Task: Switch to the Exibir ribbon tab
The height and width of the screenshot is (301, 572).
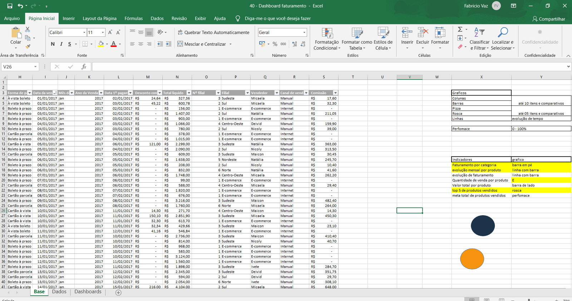Action: pyautogui.click(x=200, y=18)
